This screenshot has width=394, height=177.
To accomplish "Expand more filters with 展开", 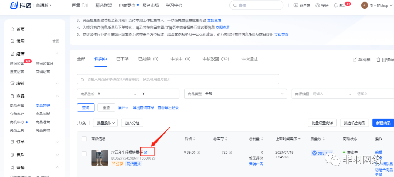I will click(x=123, y=108).
